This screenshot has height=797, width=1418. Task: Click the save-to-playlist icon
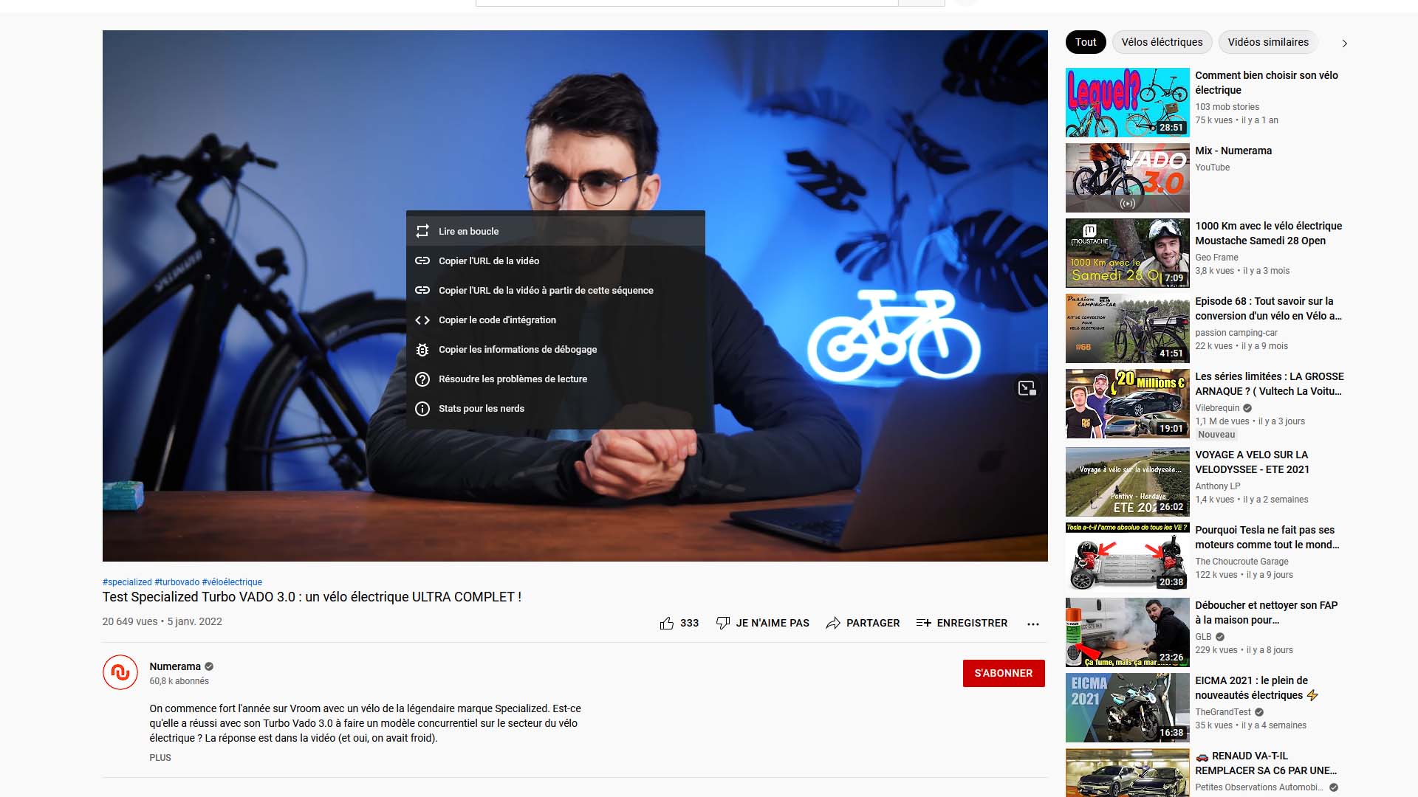923,623
